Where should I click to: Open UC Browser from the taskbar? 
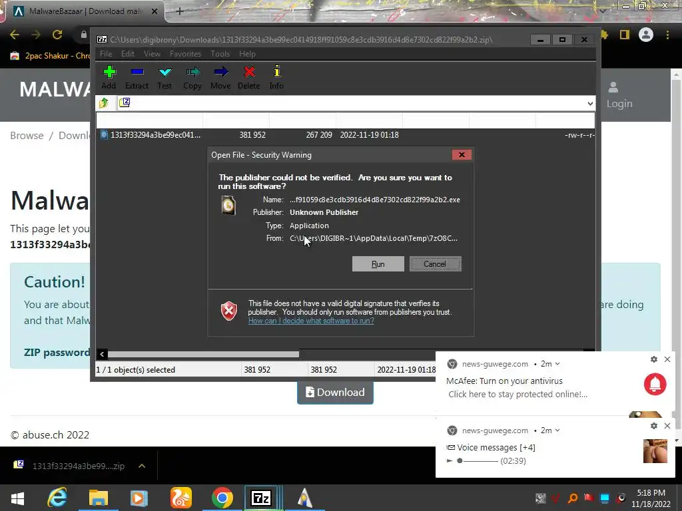pos(181,498)
